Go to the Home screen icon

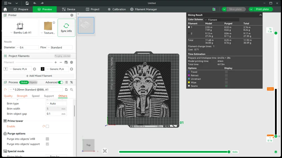(5, 9)
